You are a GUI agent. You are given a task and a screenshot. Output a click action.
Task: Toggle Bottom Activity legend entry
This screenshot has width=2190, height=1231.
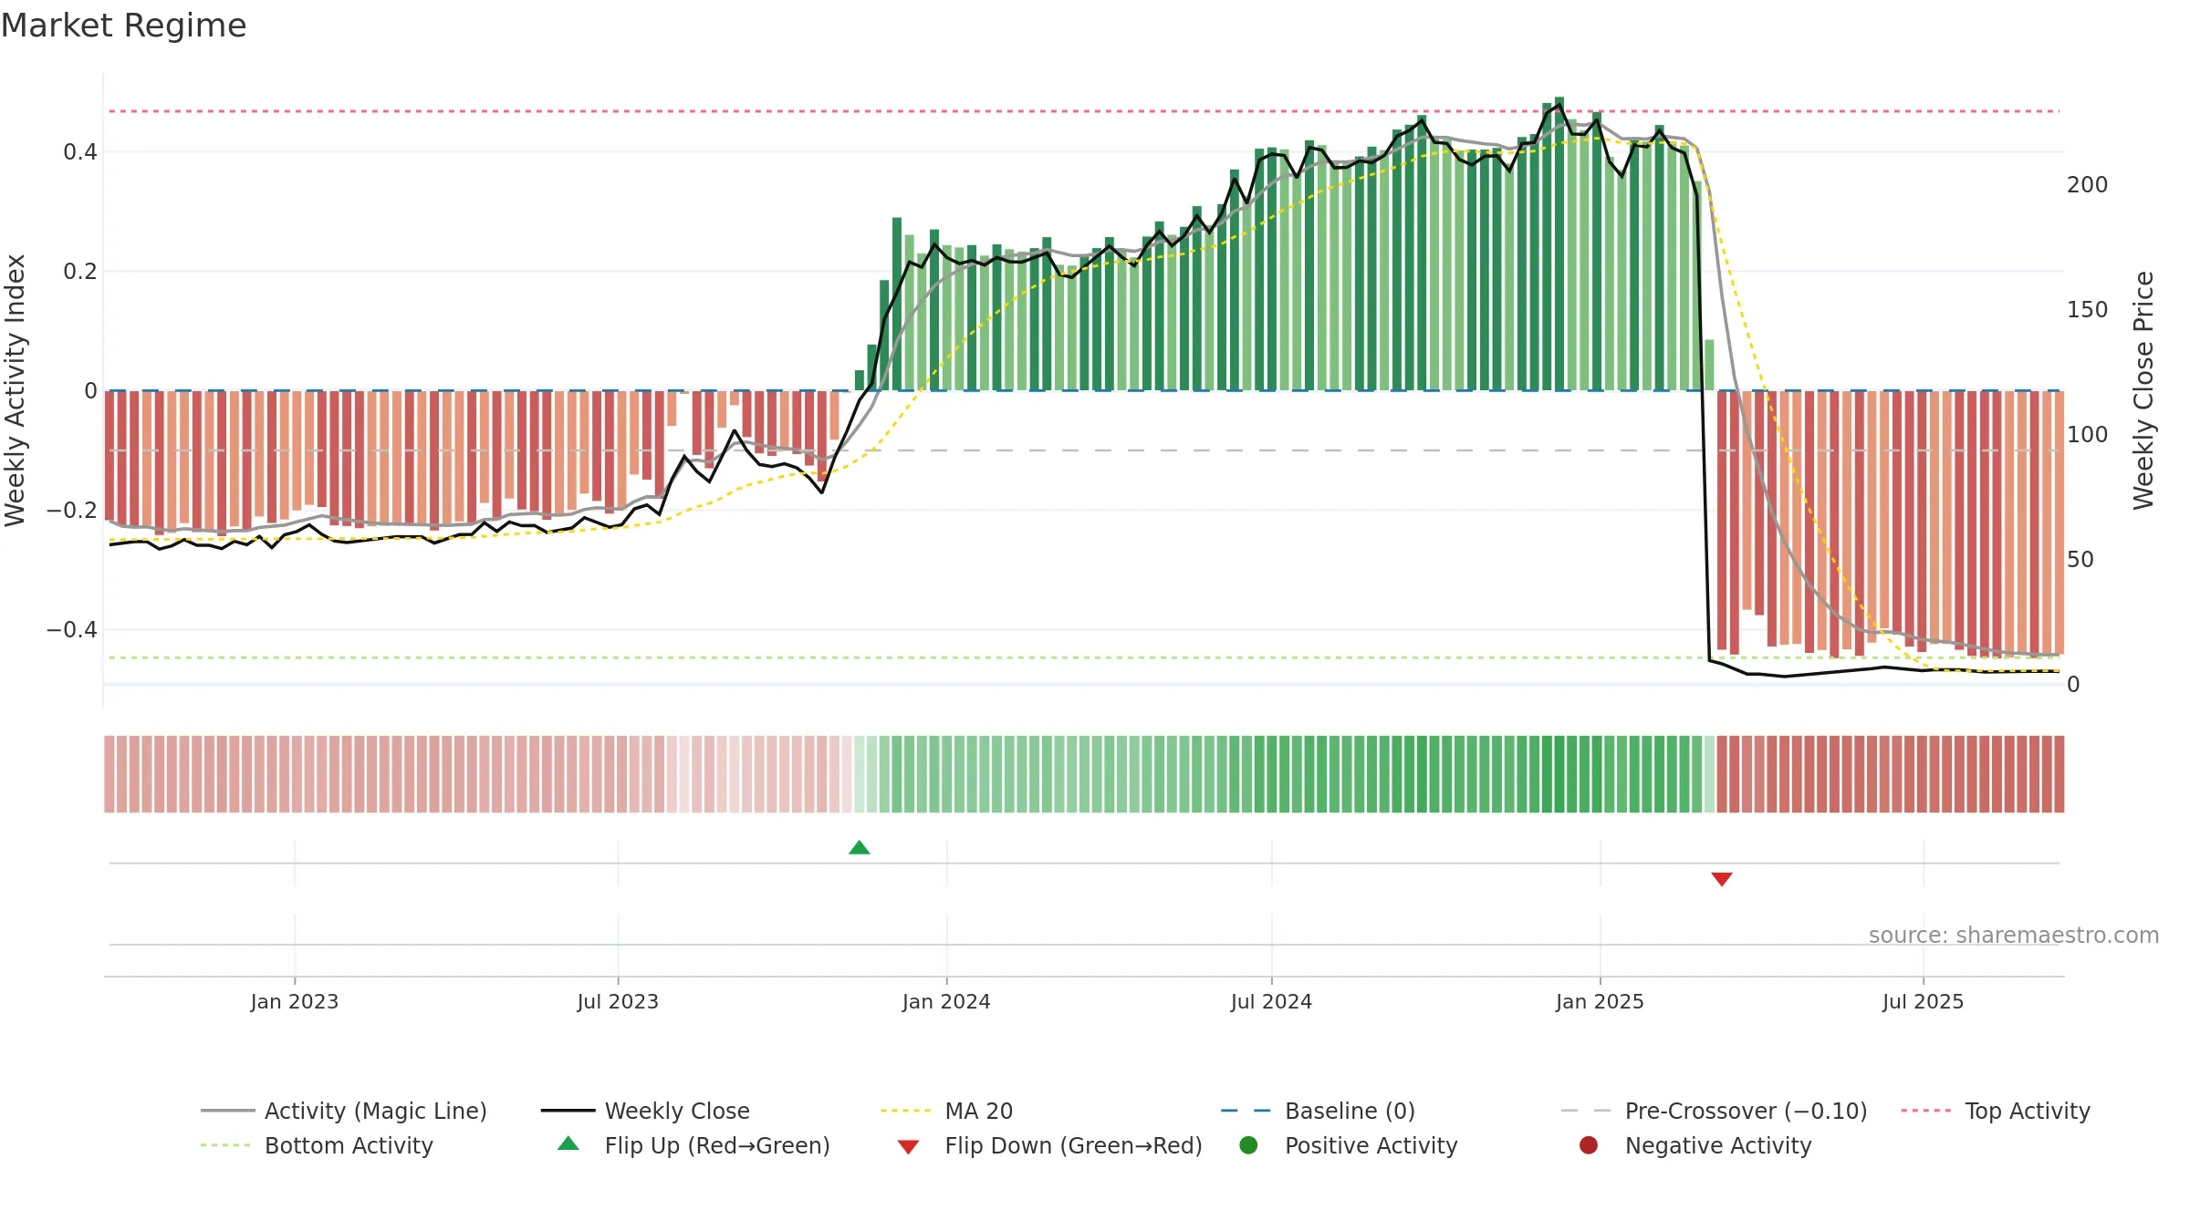(x=317, y=1145)
